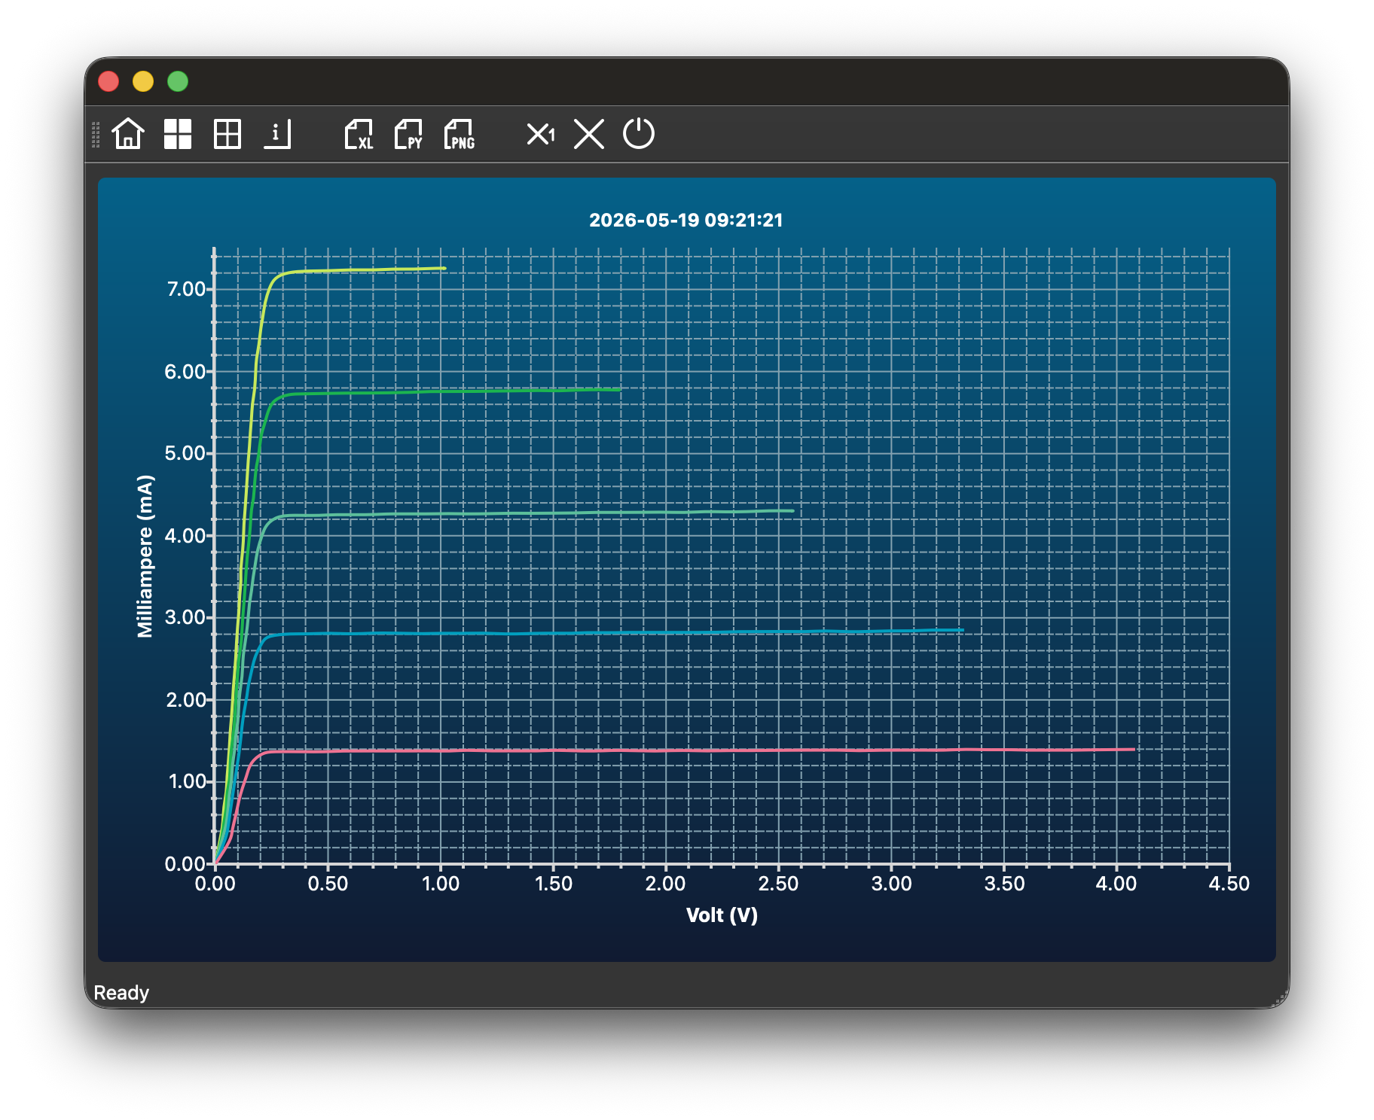Click the Volt (V) axis label
Viewport: 1374px width, 1120px height.
tap(722, 915)
